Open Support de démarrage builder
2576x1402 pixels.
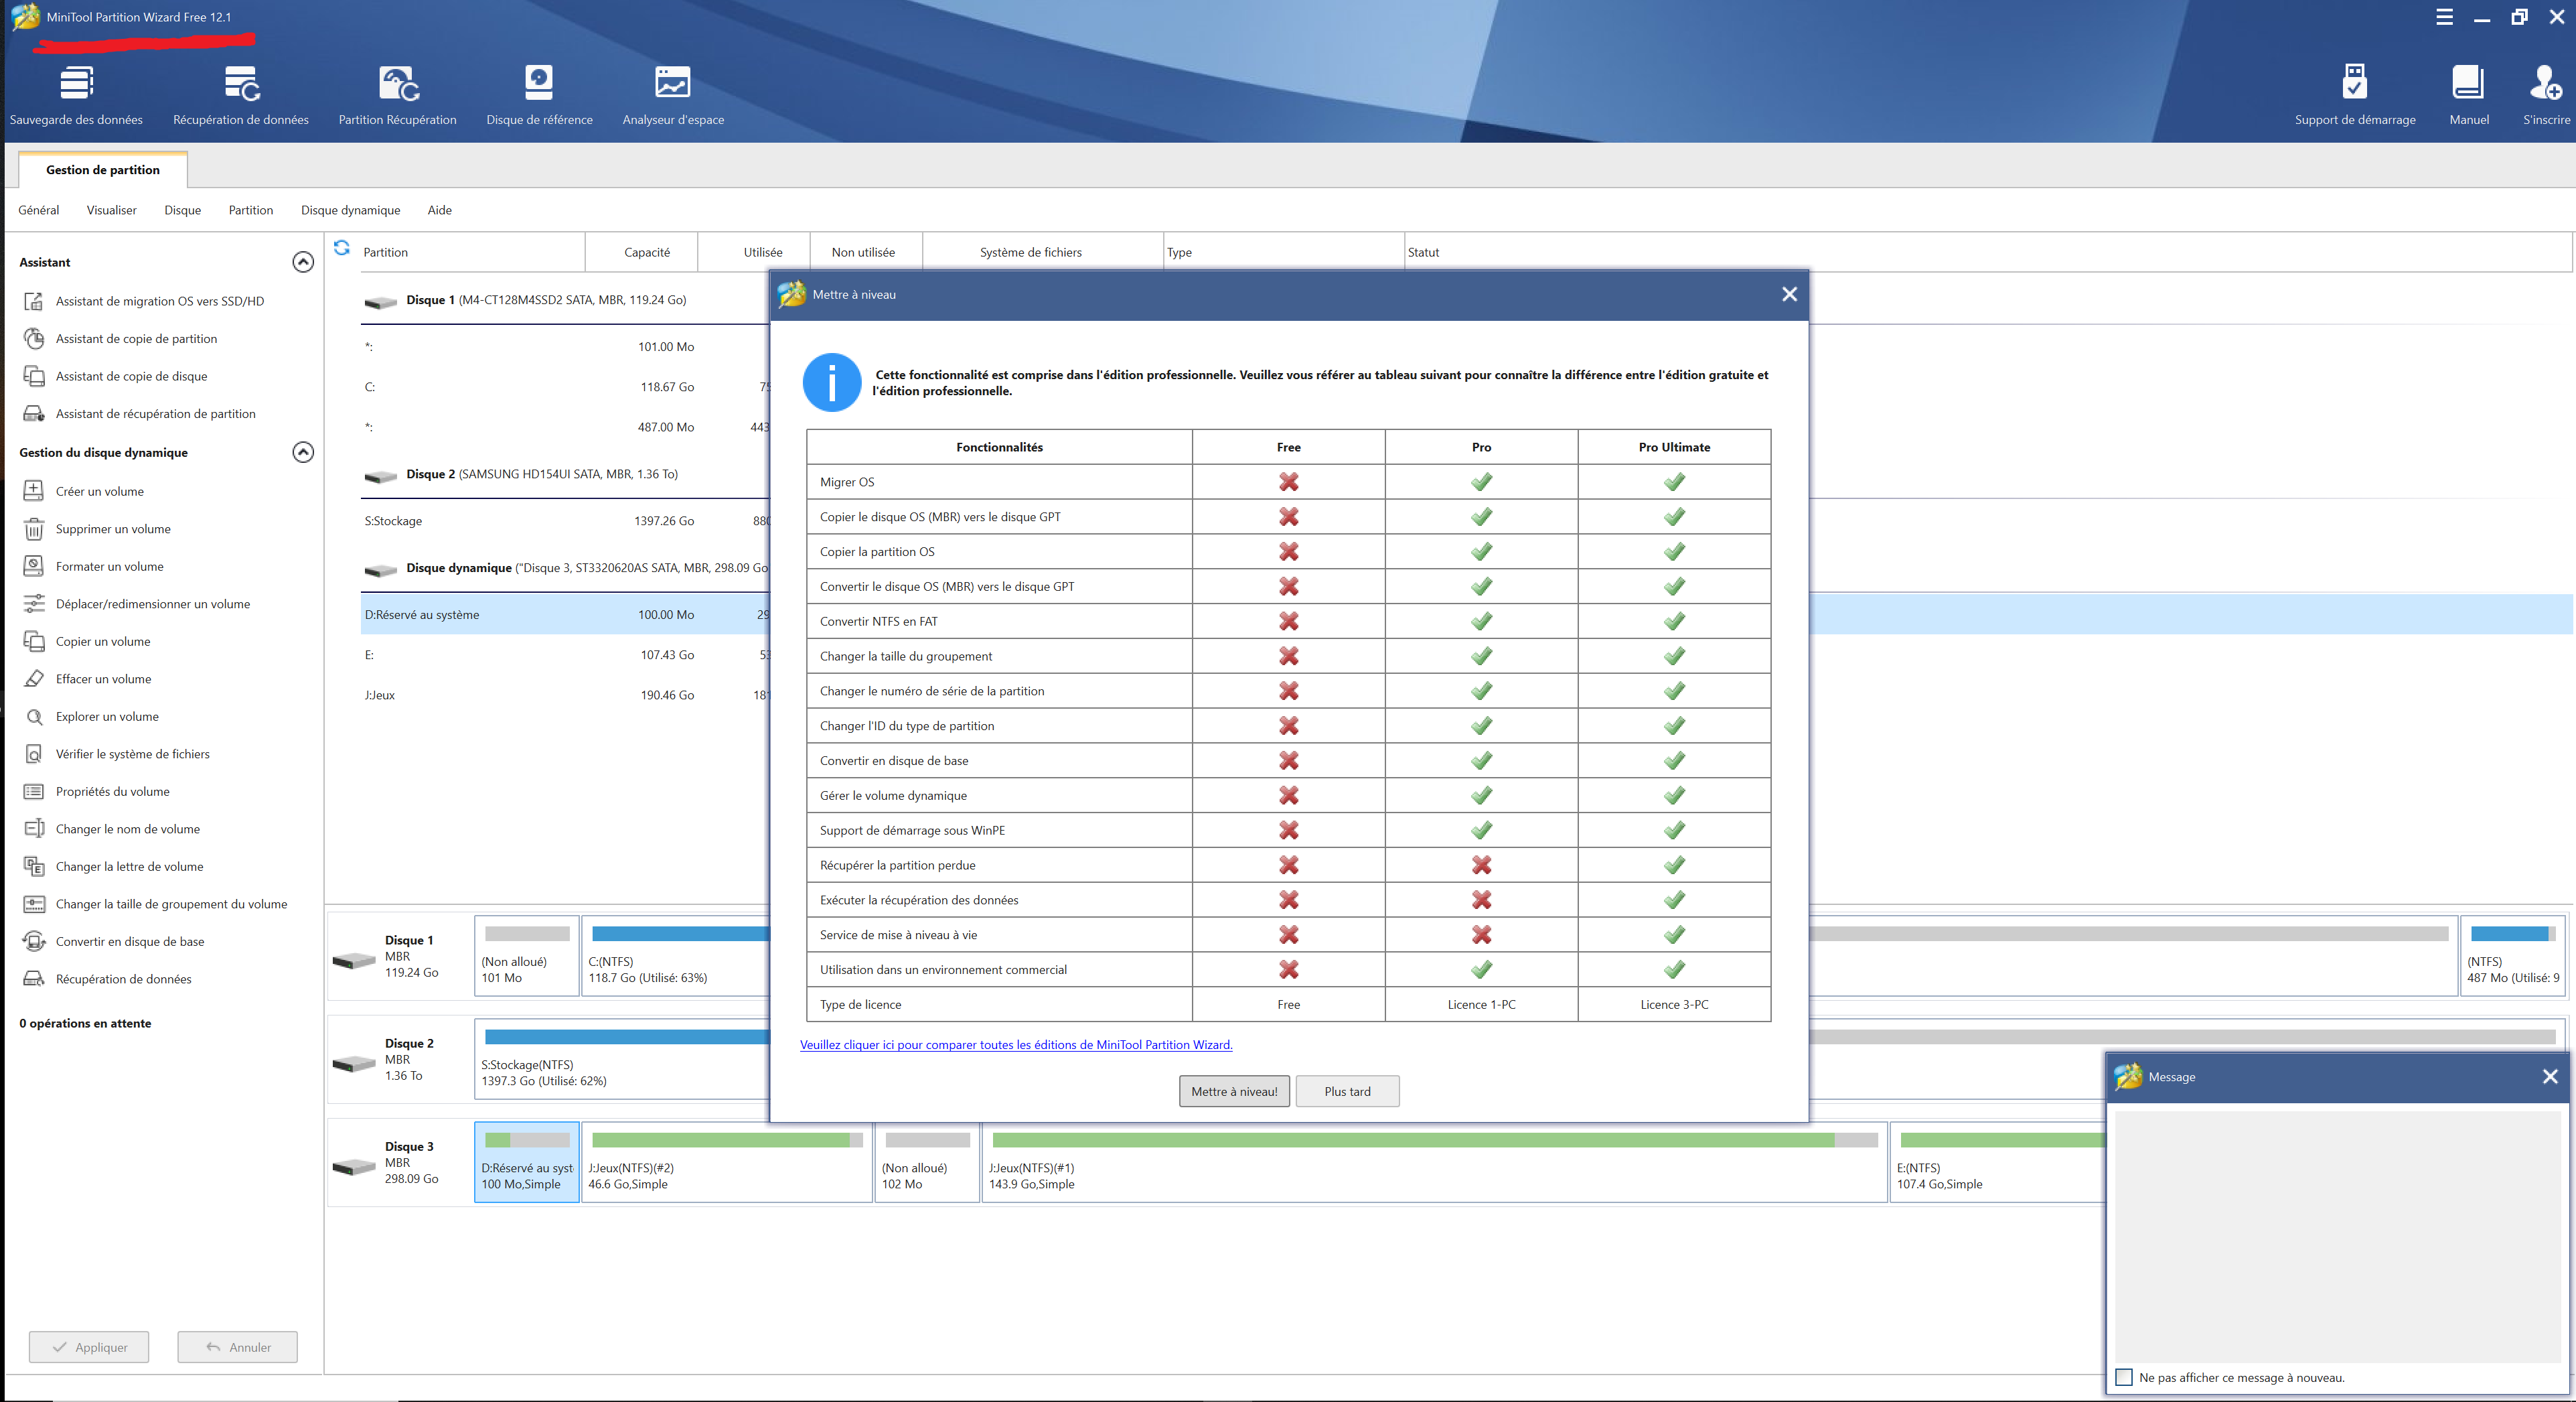[x=2355, y=96]
